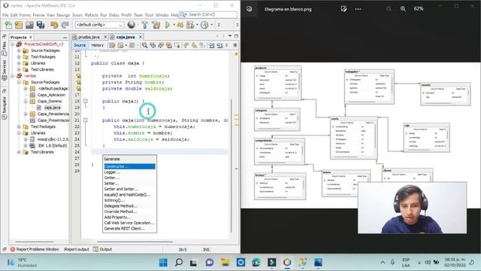This screenshot has width=481, height=271.
Task: Open File Explorer from the taskbar
Action: pos(225,262)
